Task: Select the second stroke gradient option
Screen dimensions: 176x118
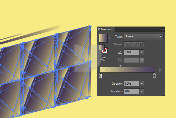Action: [134, 44]
